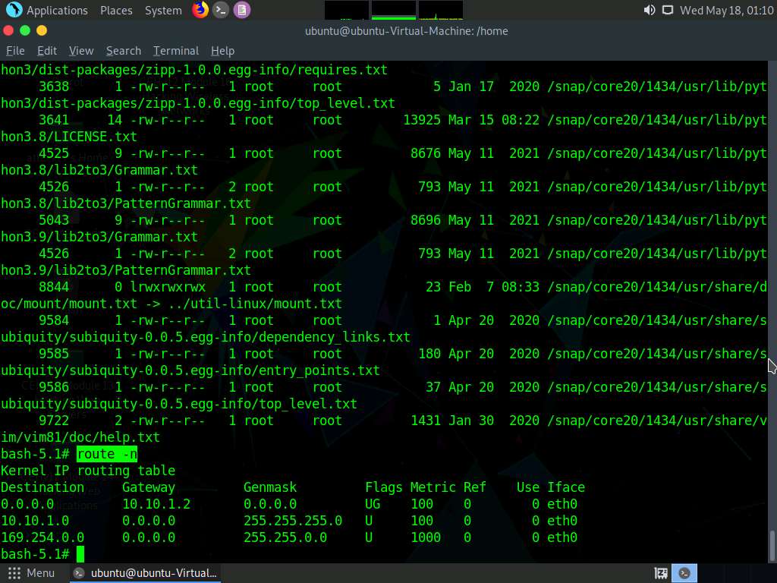The width and height of the screenshot is (777, 583).
Task: Click the Menu button in bottom panel
Action: [32, 573]
